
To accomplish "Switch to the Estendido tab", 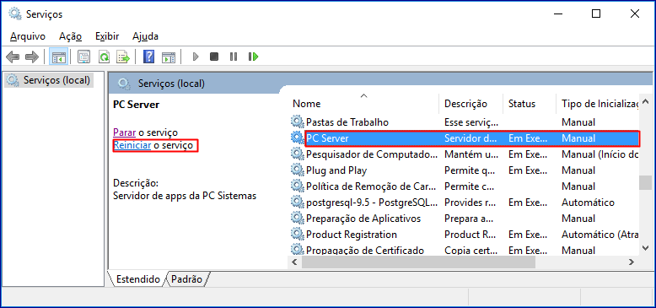I will coord(137,279).
